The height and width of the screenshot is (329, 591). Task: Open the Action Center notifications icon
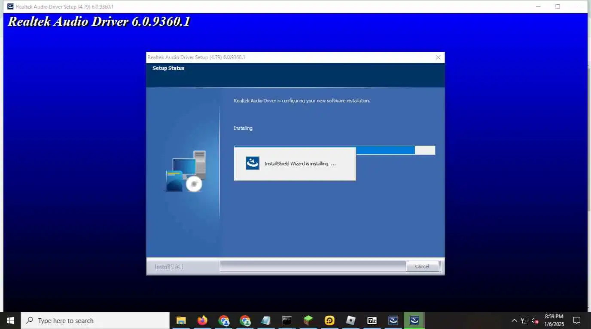(x=577, y=320)
